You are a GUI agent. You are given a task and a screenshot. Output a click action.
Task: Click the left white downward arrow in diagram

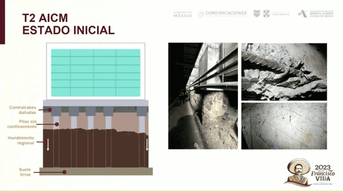pyautogui.click(x=48, y=145)
